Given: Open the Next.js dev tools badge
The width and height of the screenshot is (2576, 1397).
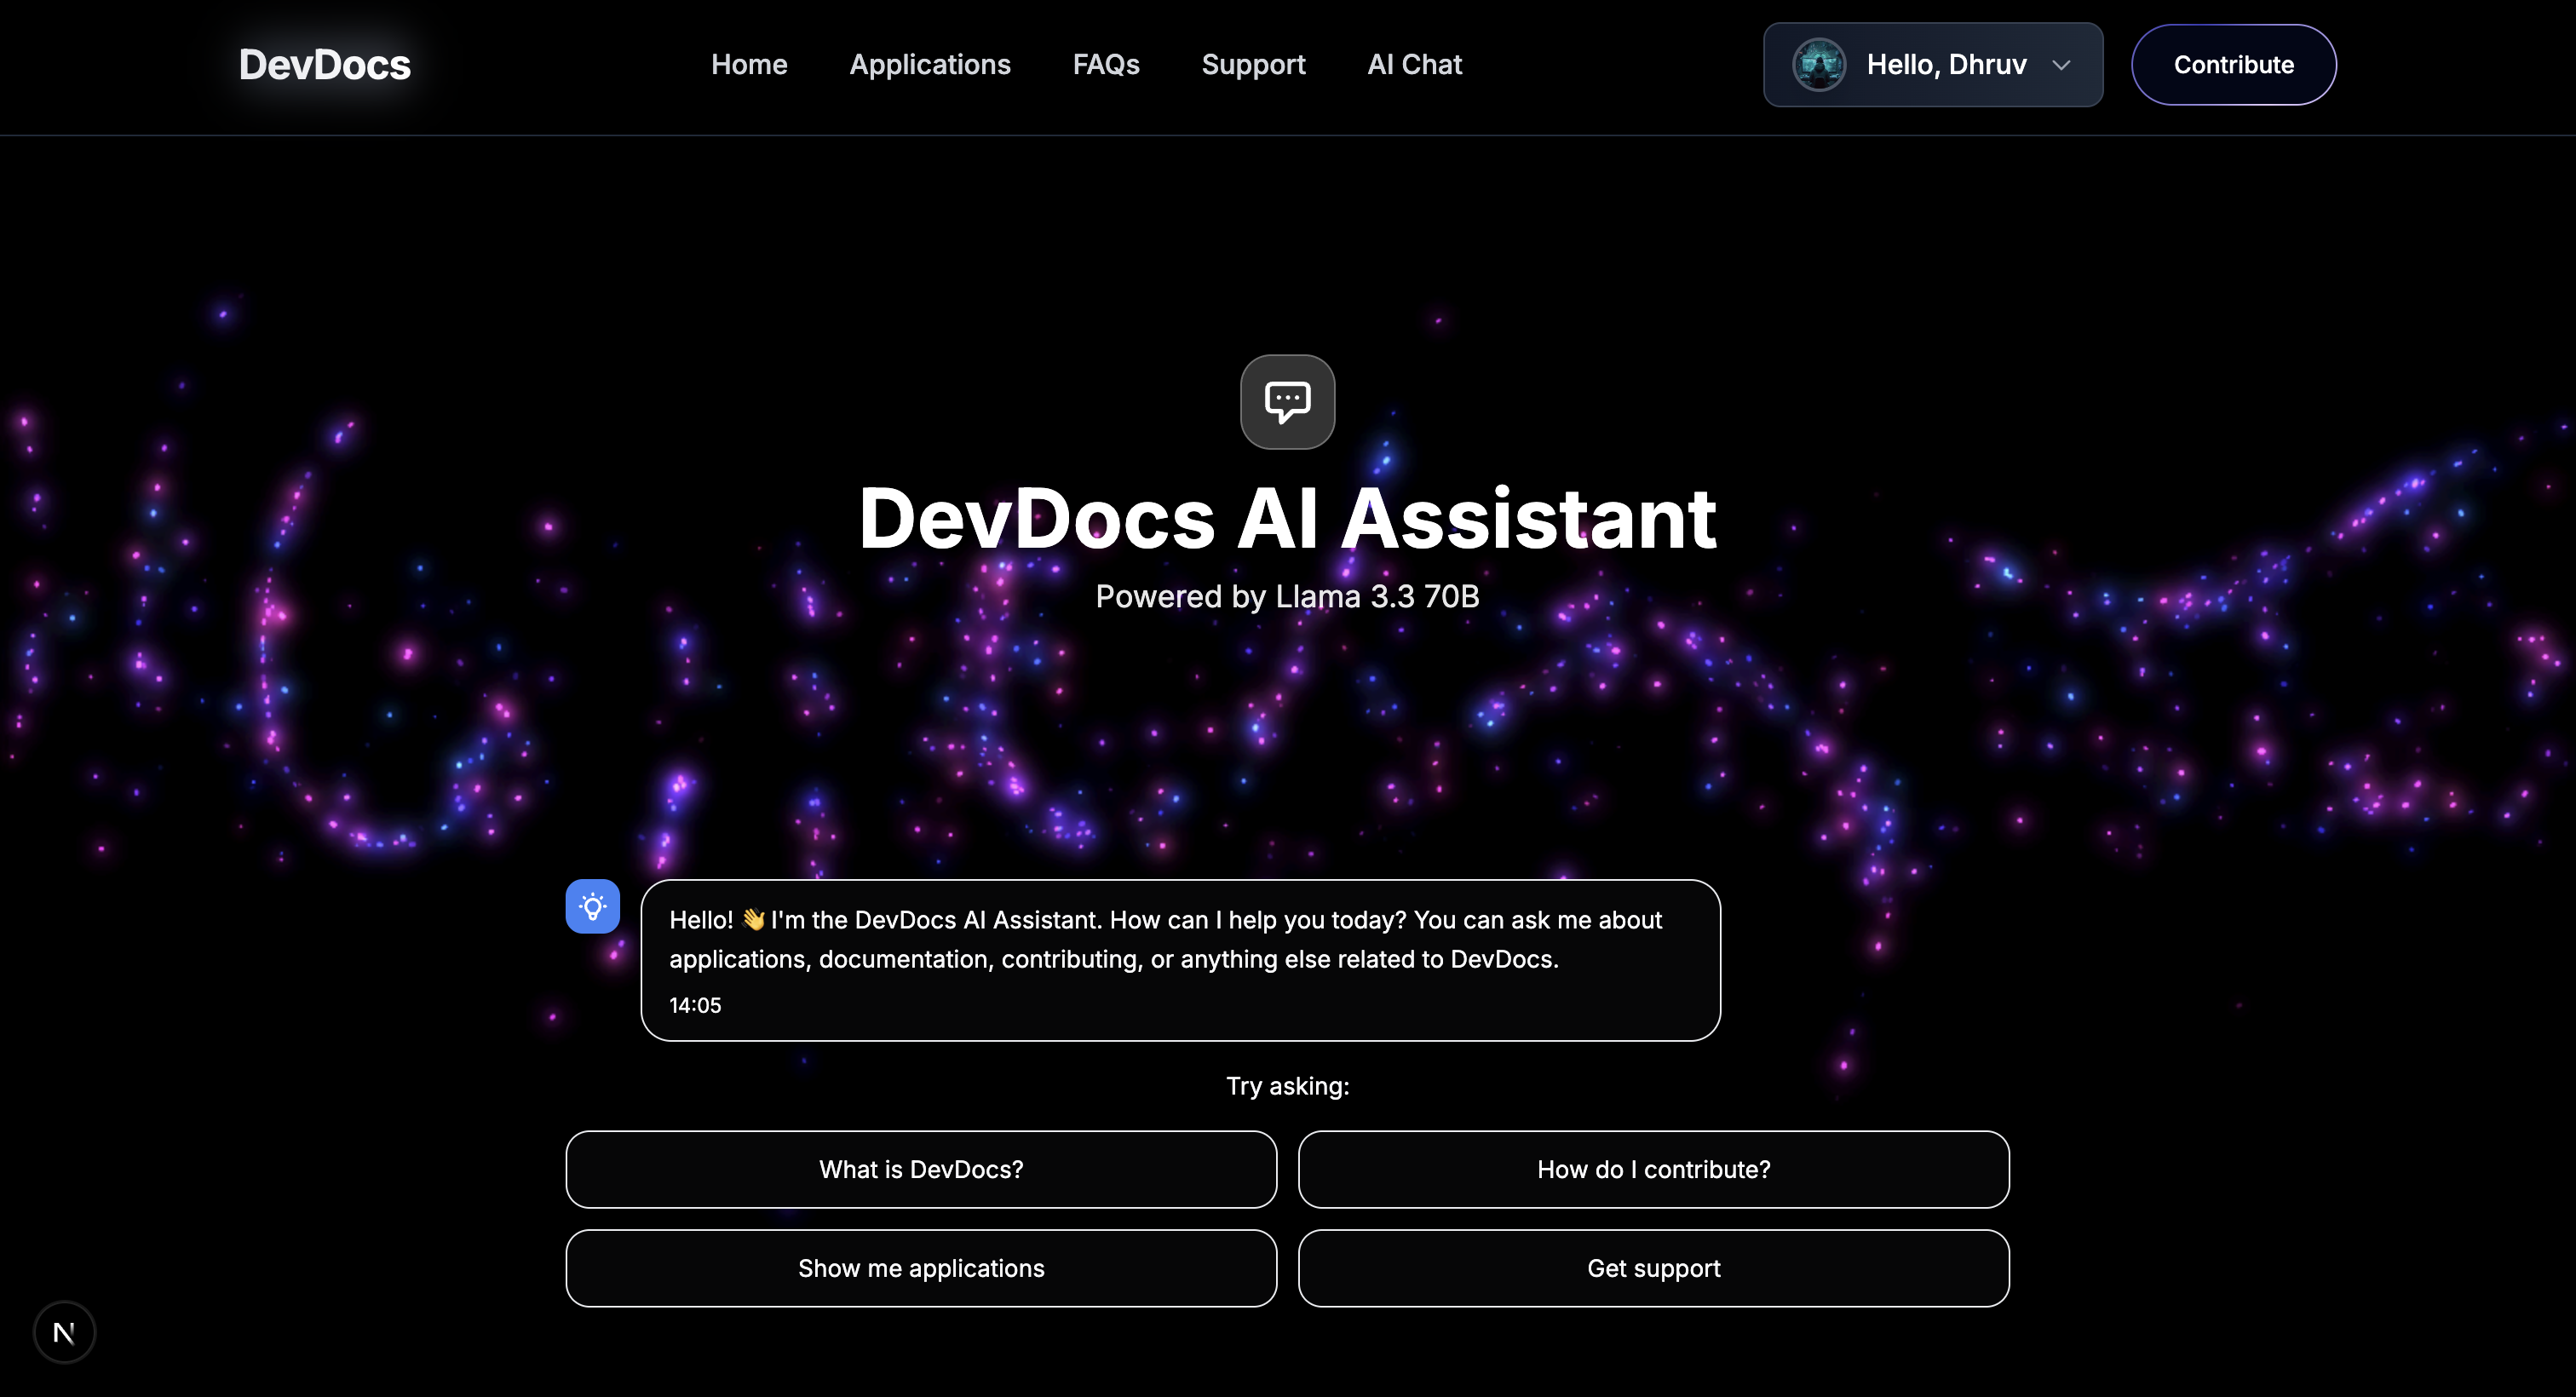Looking at the screenshot, I should click(64, 1332).
